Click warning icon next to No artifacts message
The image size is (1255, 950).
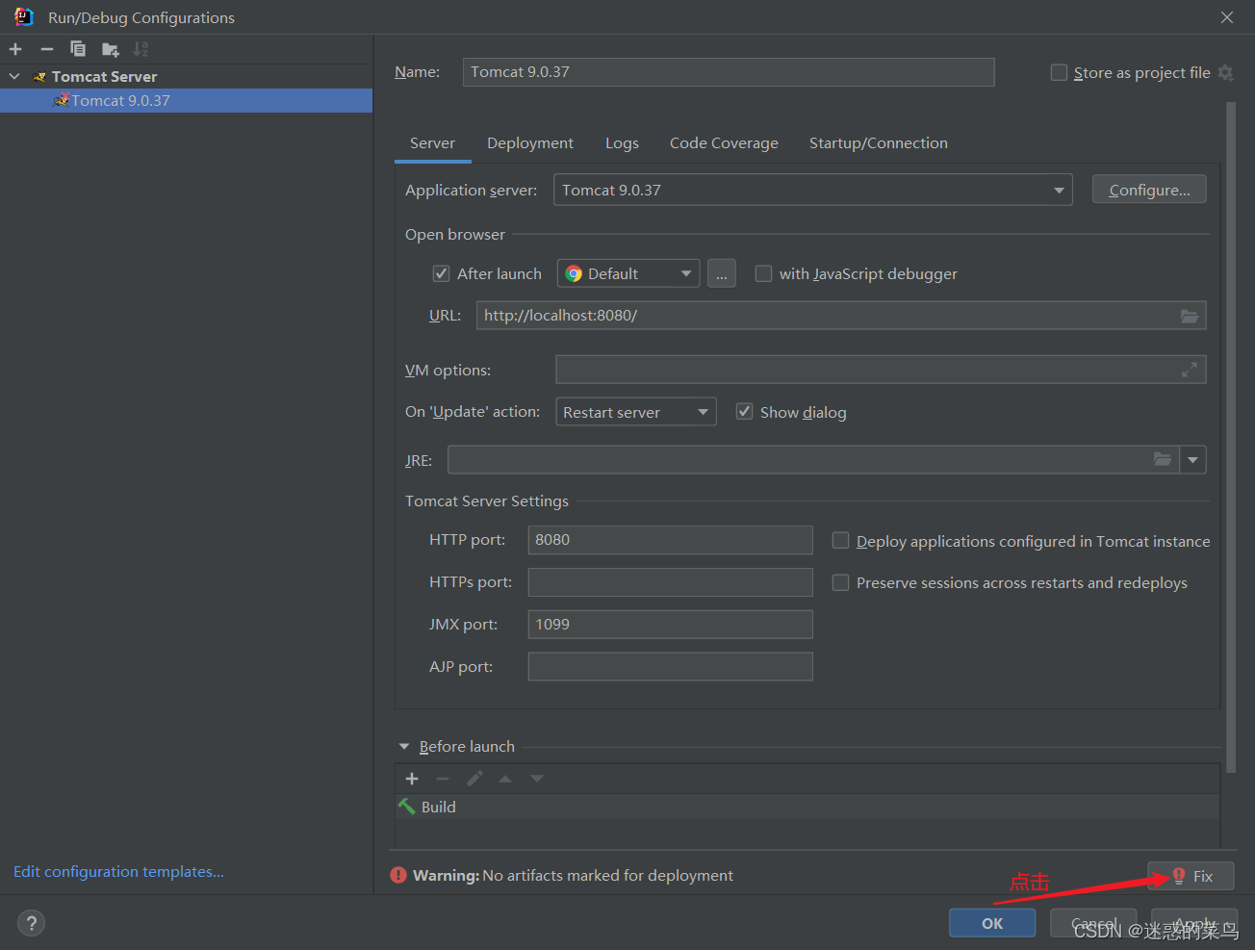coord(398,875)
